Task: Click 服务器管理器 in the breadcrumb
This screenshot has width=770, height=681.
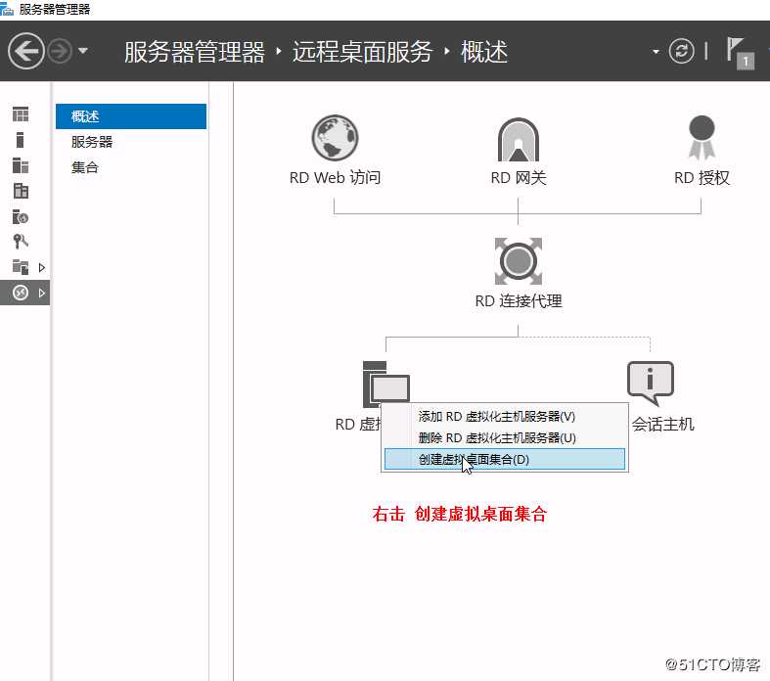Action: (195, 52)
